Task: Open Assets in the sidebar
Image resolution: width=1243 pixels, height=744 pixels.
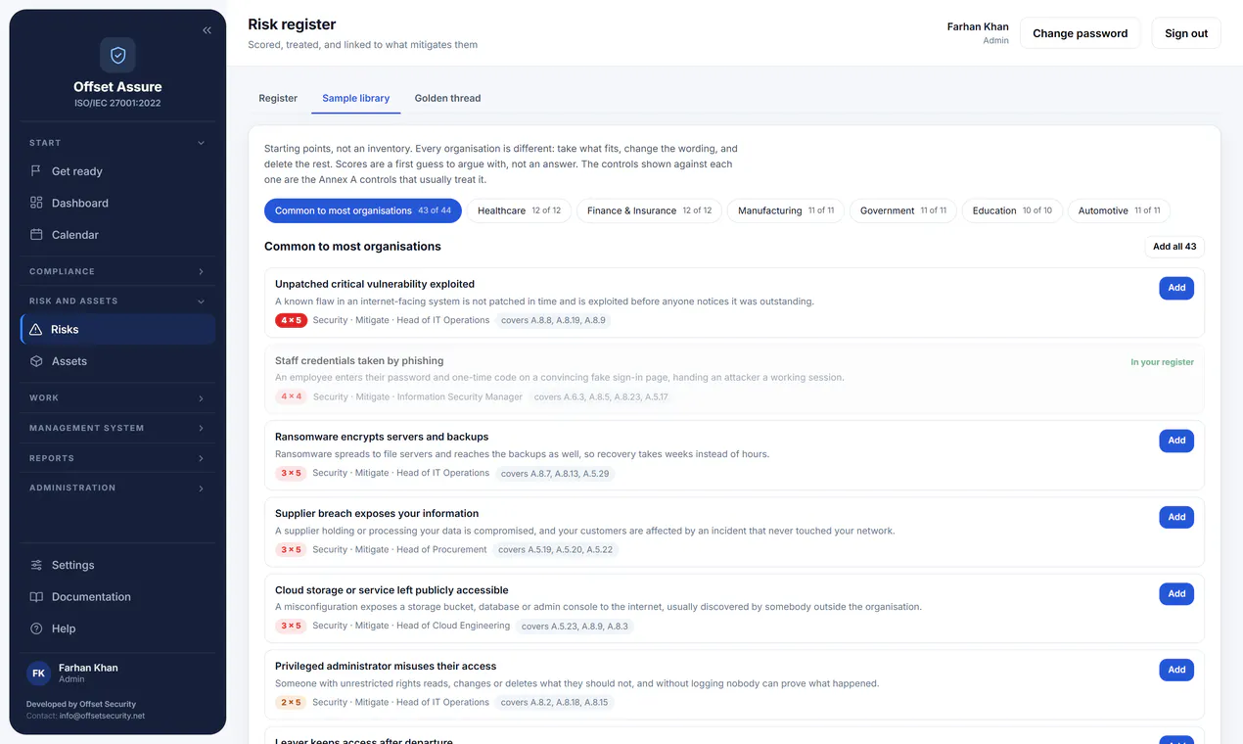Action: click(117, 361)
